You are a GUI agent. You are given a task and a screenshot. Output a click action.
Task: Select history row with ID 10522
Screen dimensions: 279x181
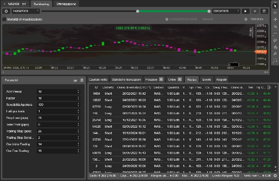[x=181, y=100]
